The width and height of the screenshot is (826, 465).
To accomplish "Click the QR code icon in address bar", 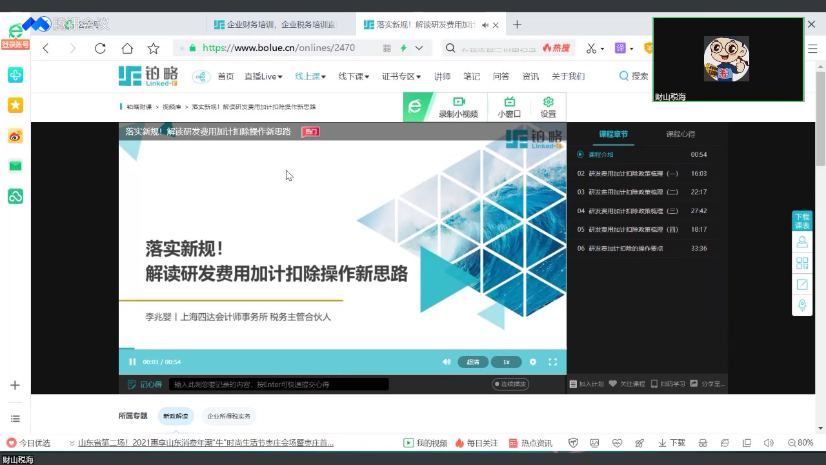I will point(387,48).
